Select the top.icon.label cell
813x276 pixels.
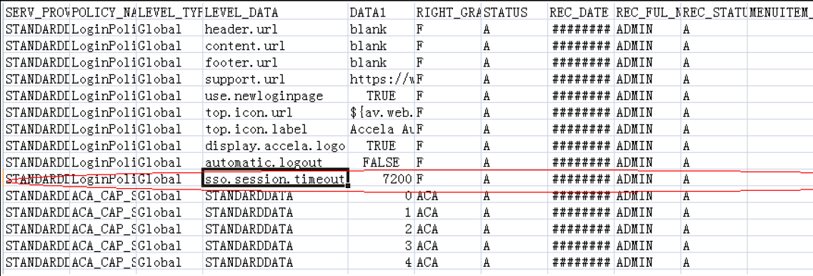tap(275, 129)
